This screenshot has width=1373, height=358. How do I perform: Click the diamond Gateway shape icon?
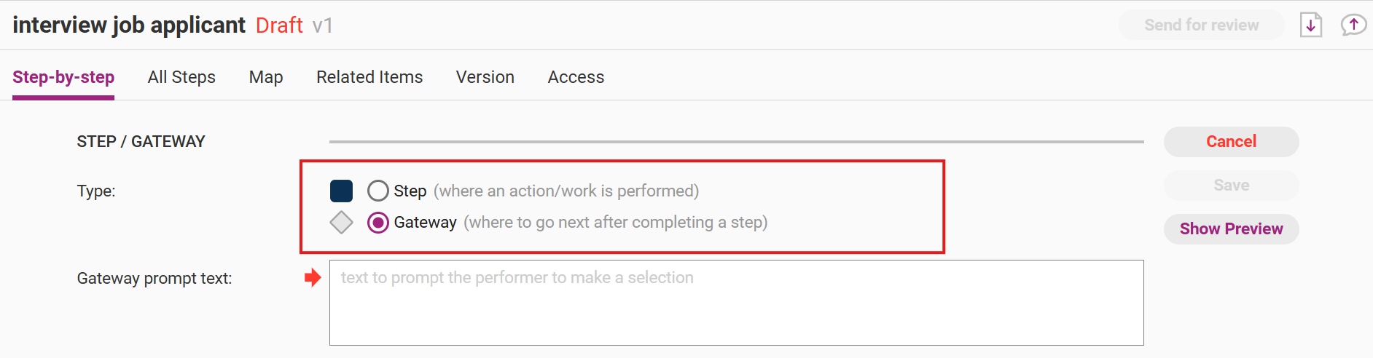(x=341, y=222)
